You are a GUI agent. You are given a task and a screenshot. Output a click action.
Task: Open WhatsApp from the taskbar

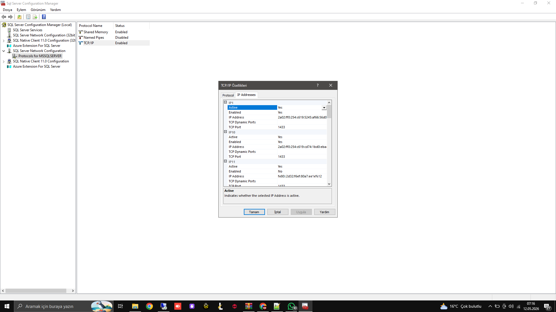(291, 306)
